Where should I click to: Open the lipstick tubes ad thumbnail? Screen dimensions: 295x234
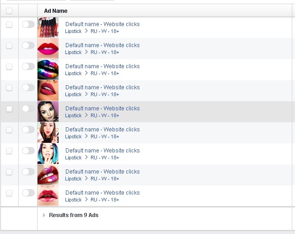pyautogui.click(x=48, y=27)
